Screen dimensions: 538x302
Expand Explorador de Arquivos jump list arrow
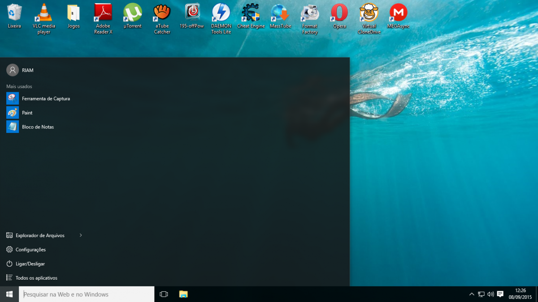pos(81,235)
